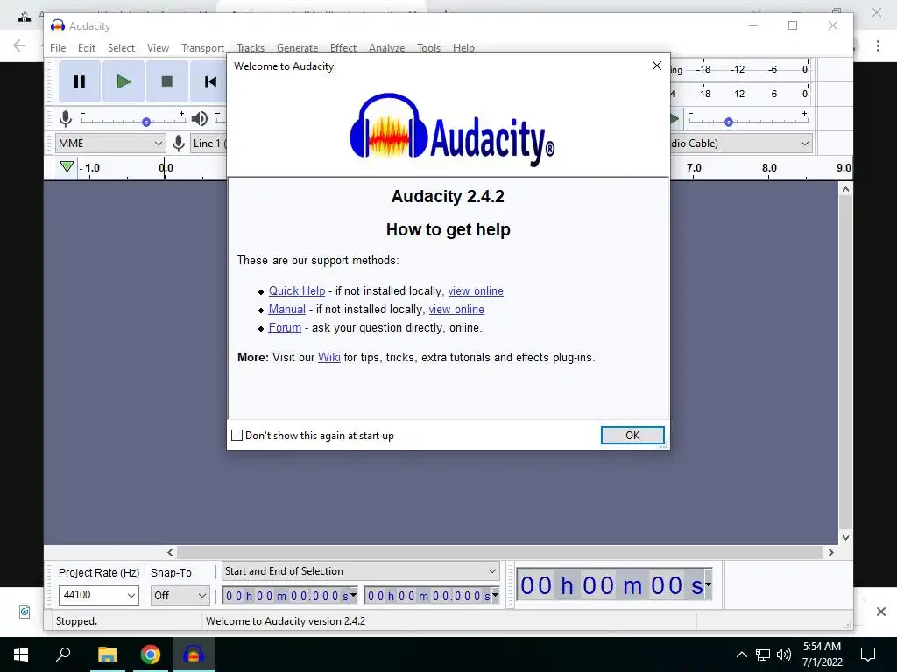Click the Audacity taskbar icon

pyautogui.click(x=194, y=654)
